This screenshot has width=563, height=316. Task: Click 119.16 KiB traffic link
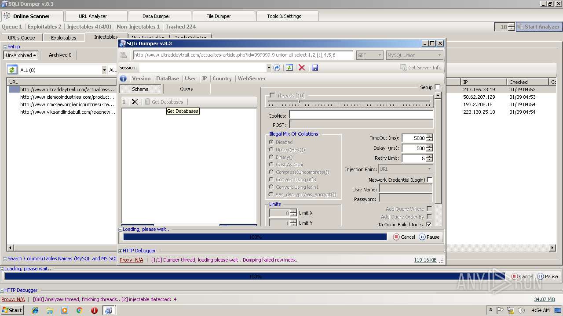(425, 260)
